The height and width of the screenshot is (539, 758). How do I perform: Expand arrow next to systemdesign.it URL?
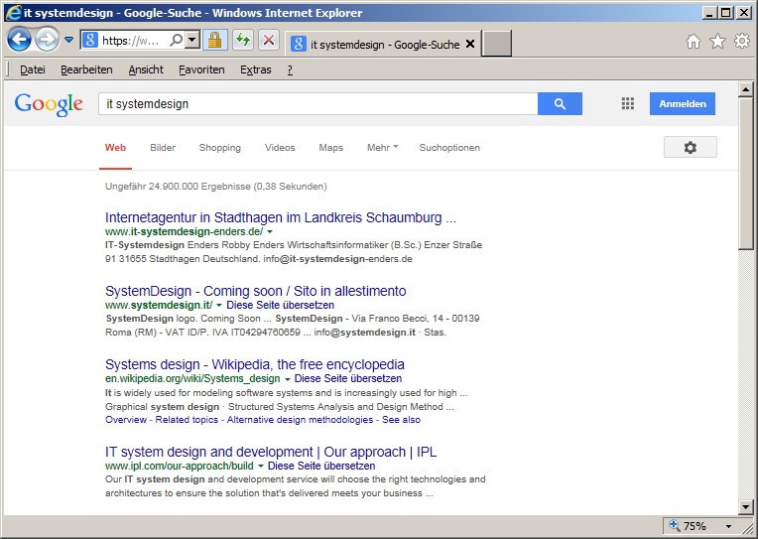pos(219,306)
